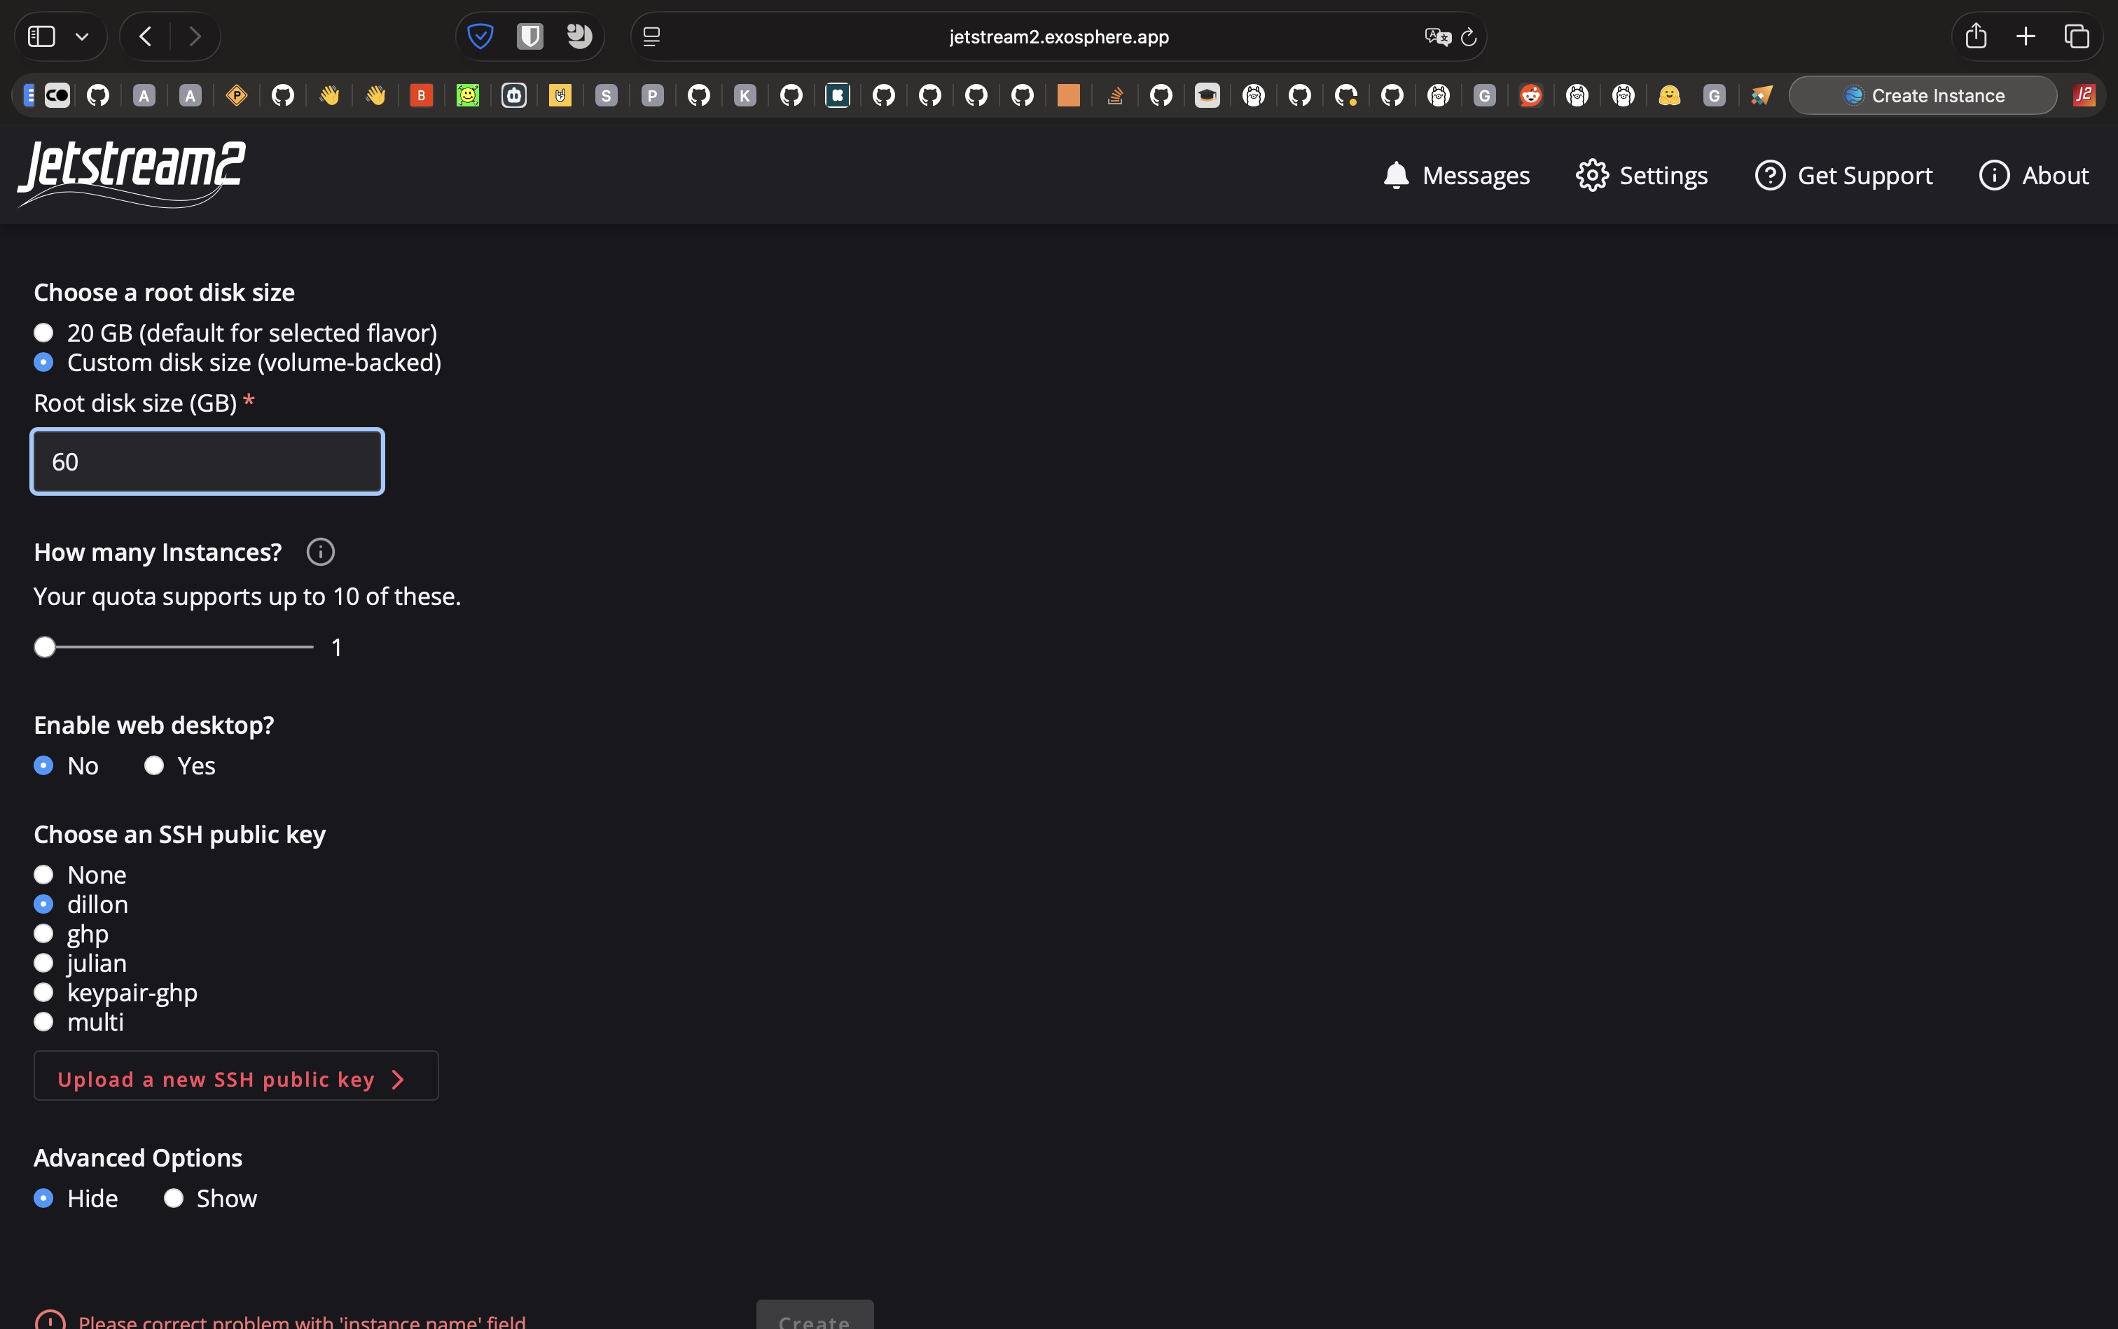Choose the dillon SSH public key
The image size is (2118, 1329).
point(43,903)
